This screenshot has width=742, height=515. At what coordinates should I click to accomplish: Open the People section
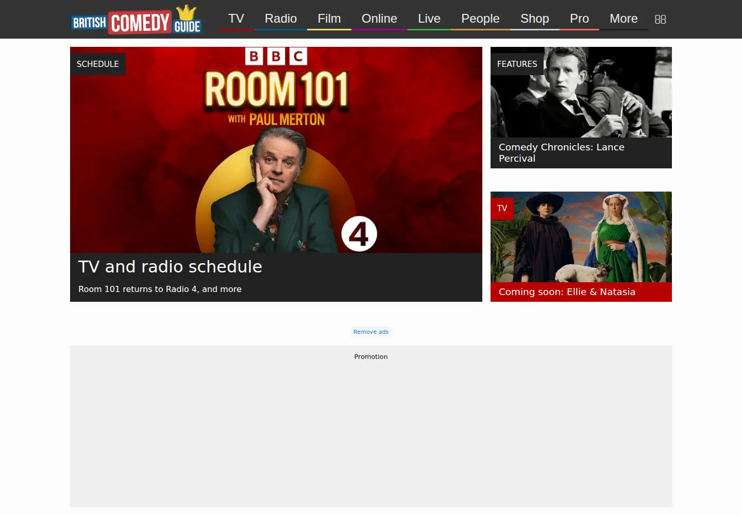[480, 19]
